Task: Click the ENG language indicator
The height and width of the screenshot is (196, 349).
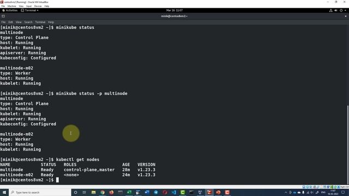Action: (323, 192)
